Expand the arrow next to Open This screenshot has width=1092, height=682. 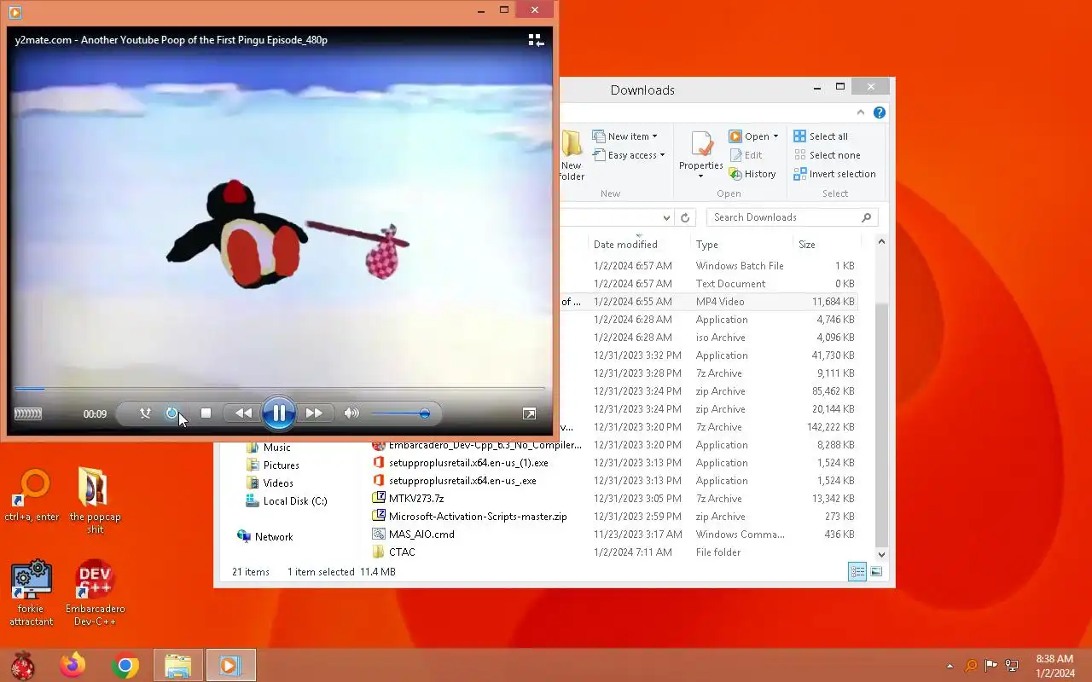point(775,136)
